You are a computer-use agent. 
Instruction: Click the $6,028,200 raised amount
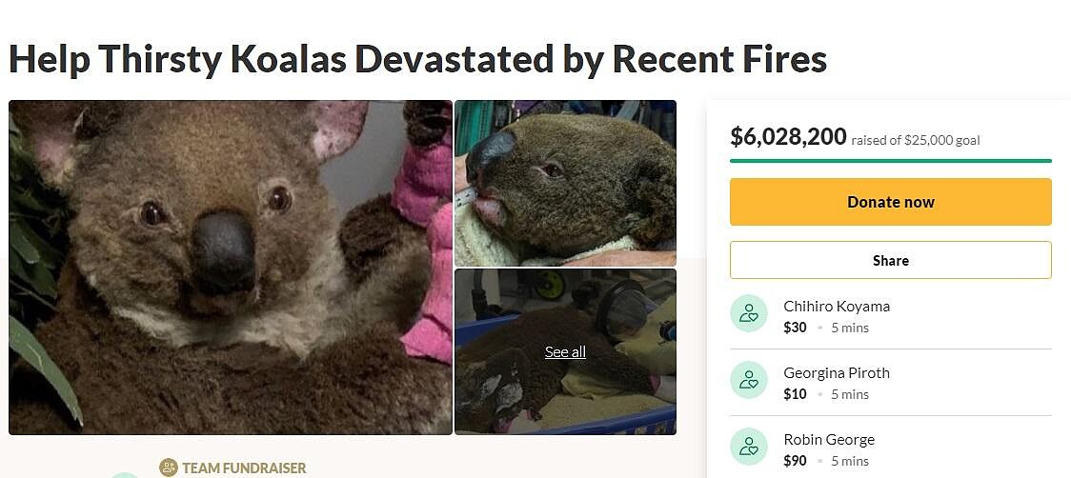788,137
